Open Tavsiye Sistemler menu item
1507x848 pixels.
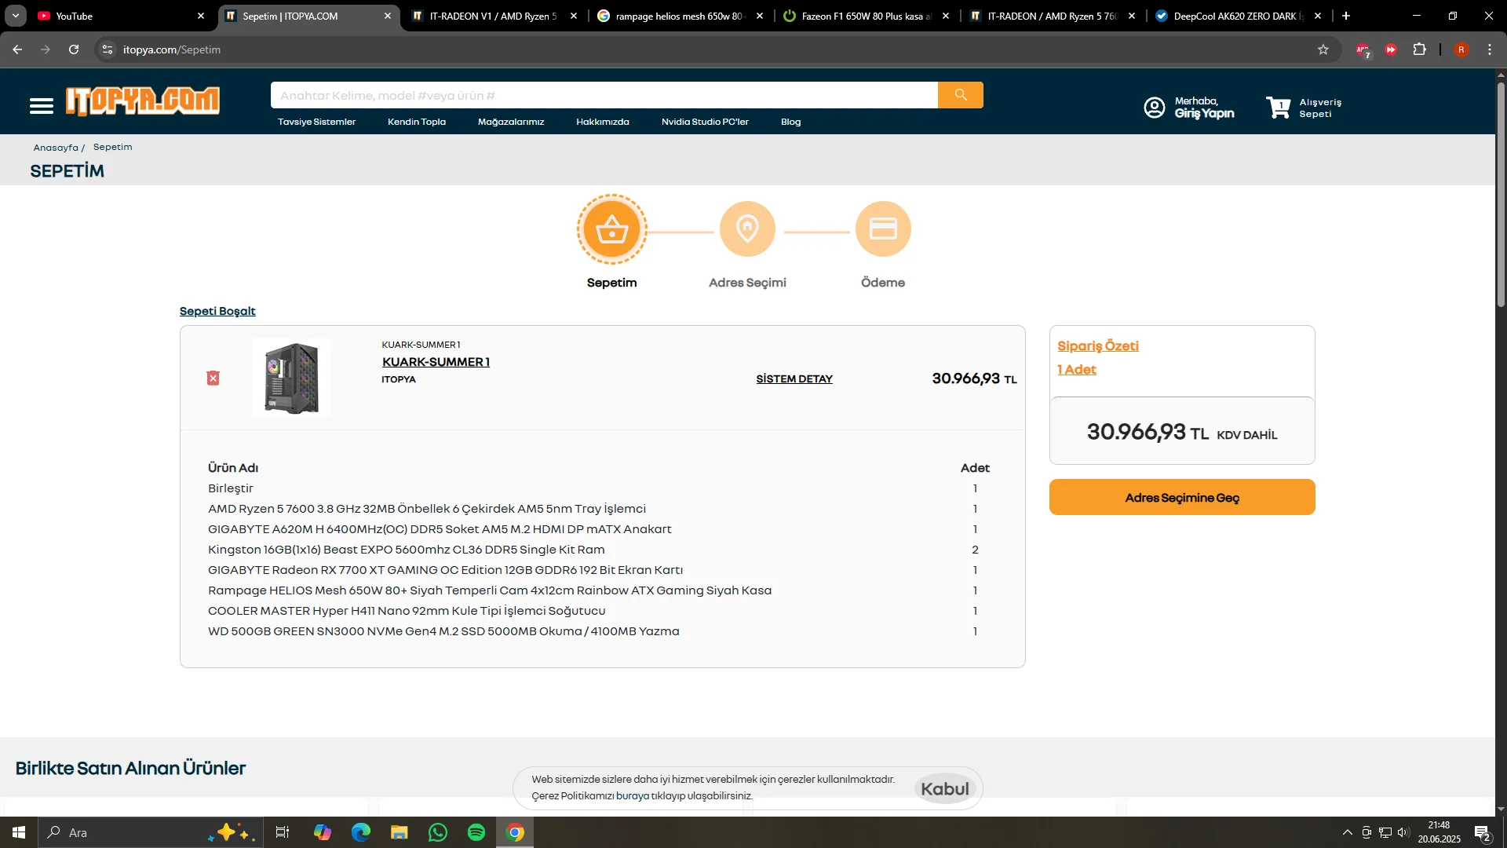(316, 122)
